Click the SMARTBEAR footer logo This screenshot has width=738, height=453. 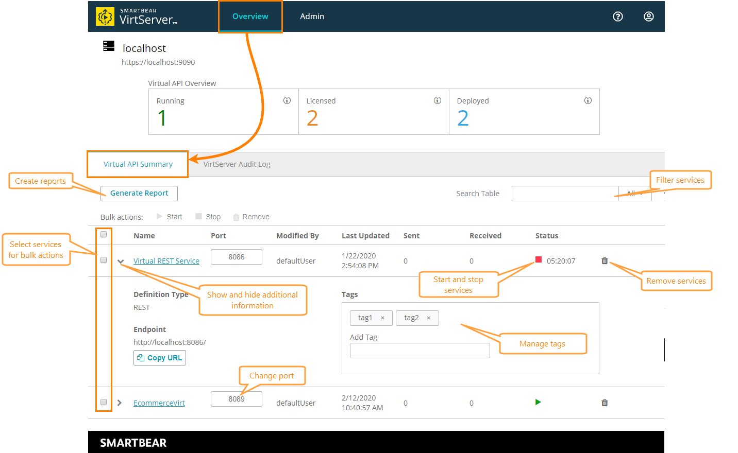[133, 443]
